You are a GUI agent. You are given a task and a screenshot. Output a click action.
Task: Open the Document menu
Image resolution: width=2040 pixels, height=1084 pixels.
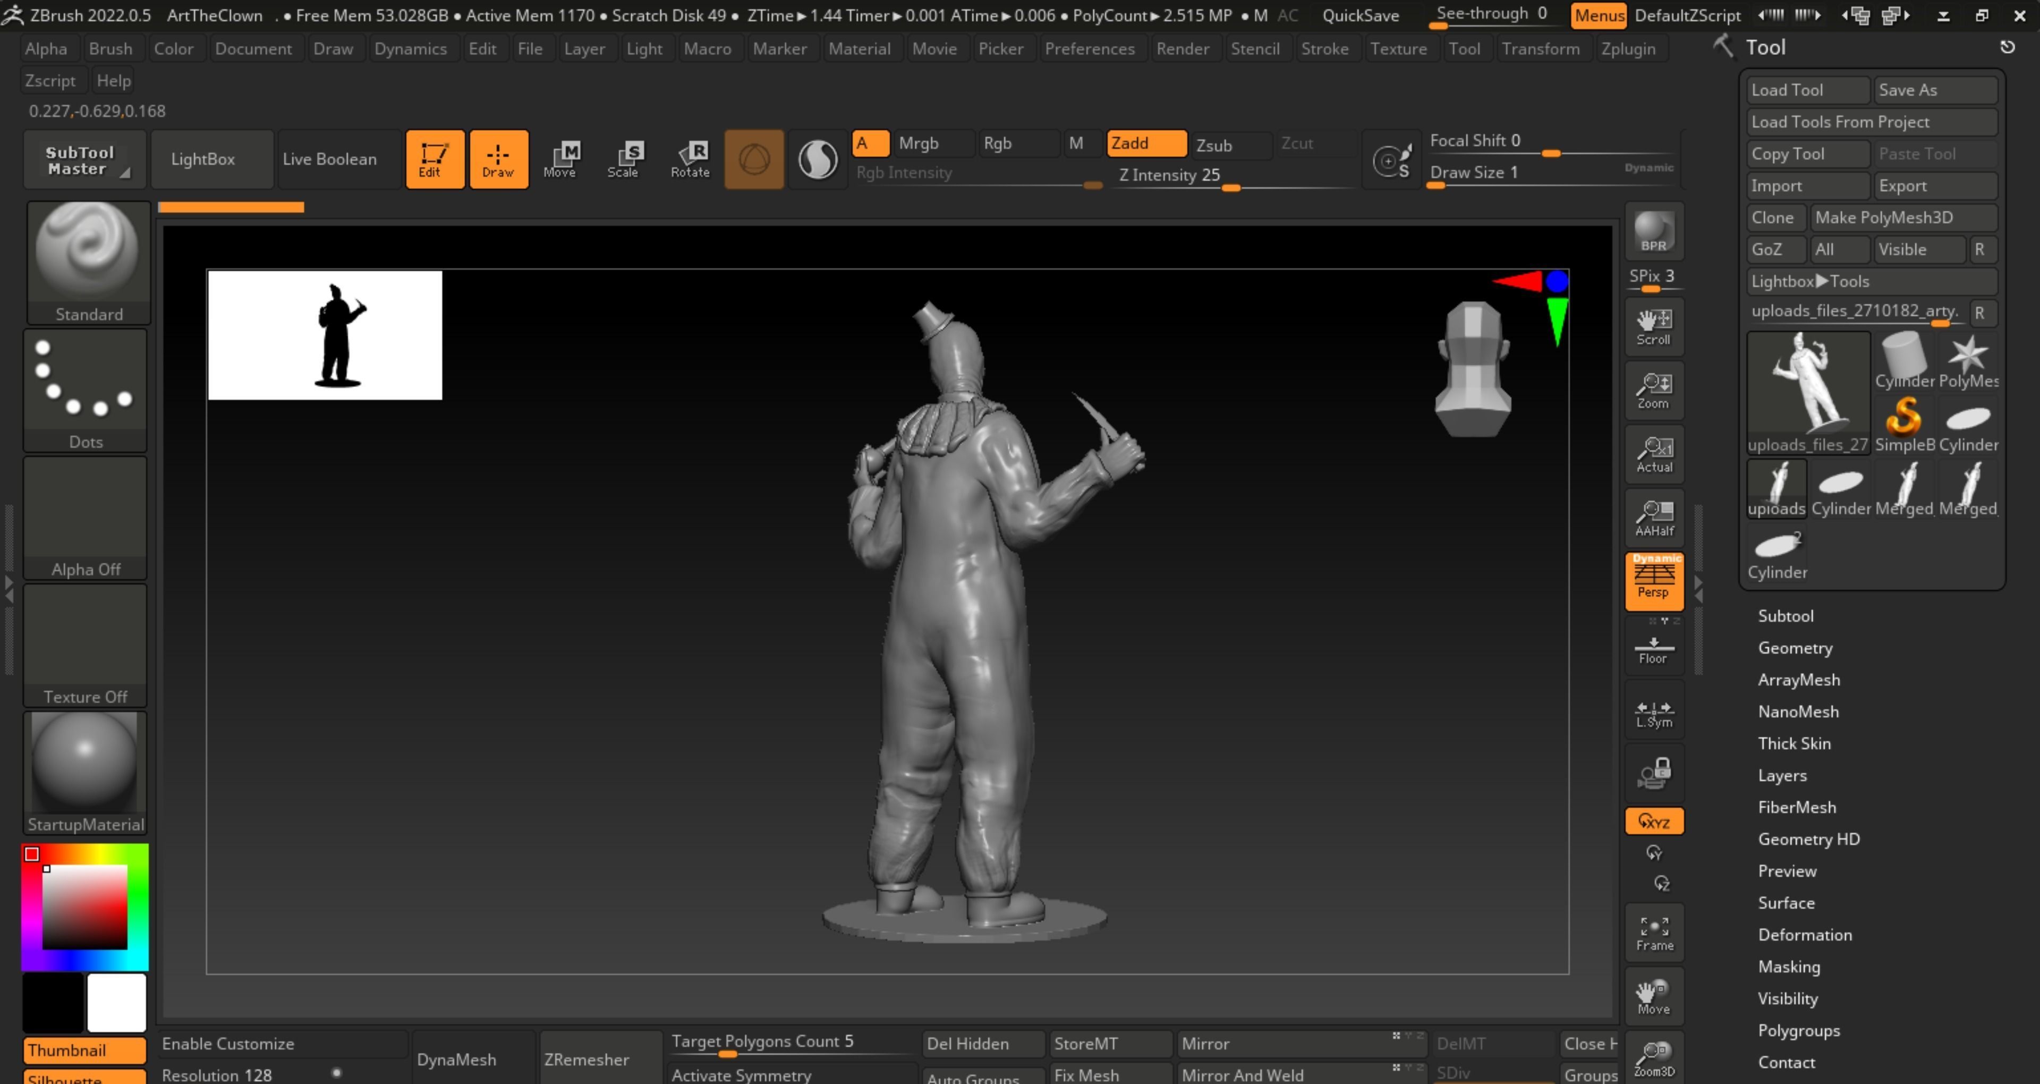click(x=253, y=49)
